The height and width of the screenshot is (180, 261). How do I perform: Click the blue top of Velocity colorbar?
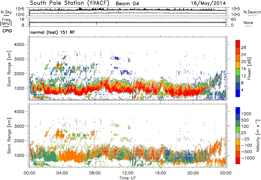pyautogui.click(x=238, y=110)
